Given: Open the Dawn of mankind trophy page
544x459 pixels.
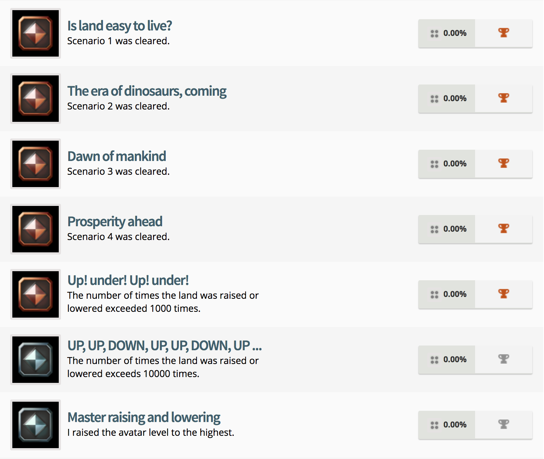Looking at the screenshot, I should [x=116, y=157].
